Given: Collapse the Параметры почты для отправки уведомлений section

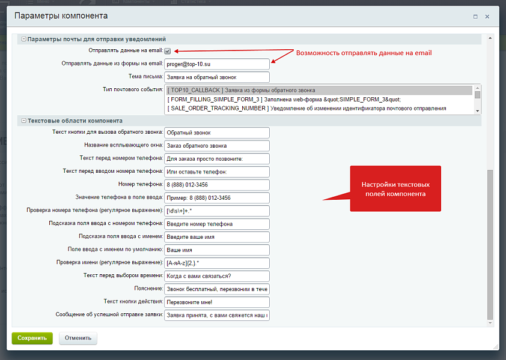Looking at the screenshot, I should click(24, 39).
